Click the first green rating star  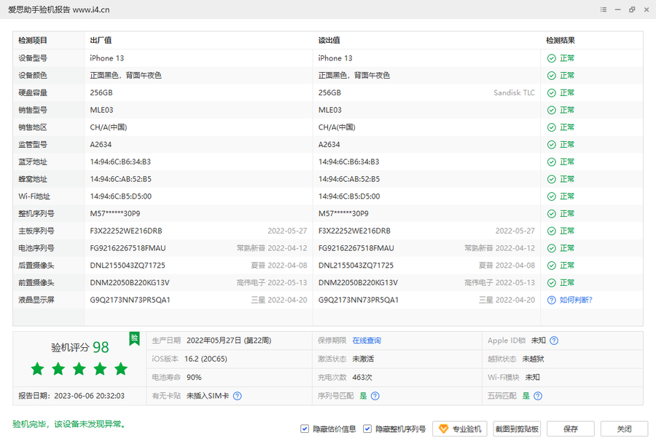38,369
